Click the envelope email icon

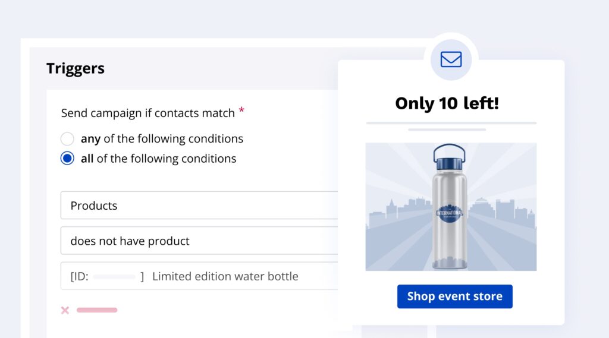451,59
